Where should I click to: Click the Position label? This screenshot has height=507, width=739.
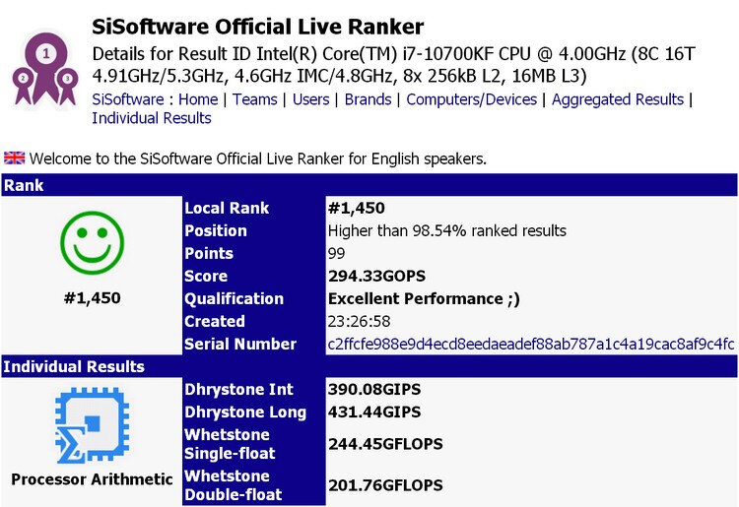click(x=216, y=230)
